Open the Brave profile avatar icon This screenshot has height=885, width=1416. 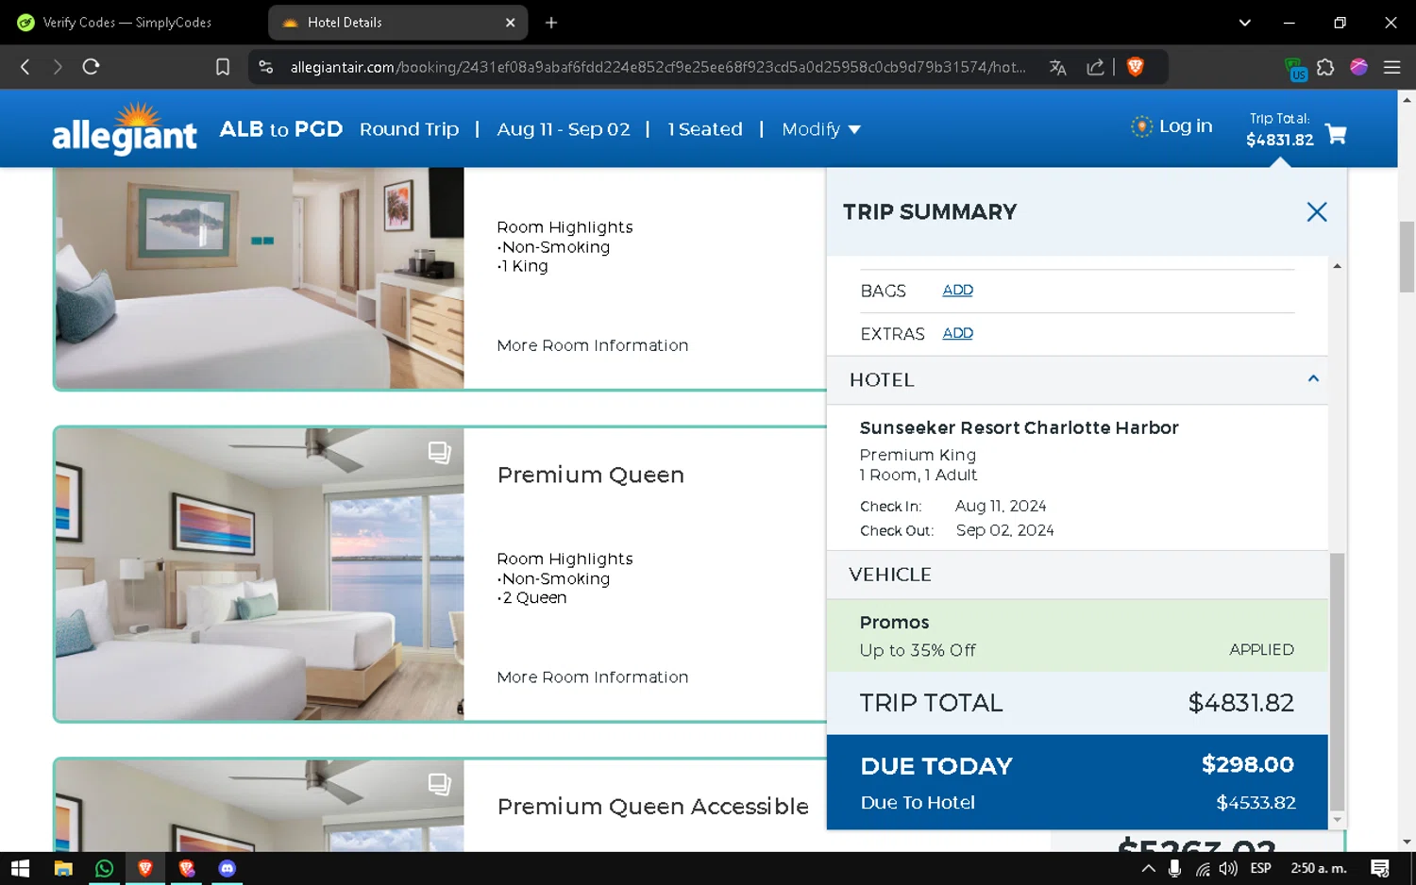(1358, 67)
